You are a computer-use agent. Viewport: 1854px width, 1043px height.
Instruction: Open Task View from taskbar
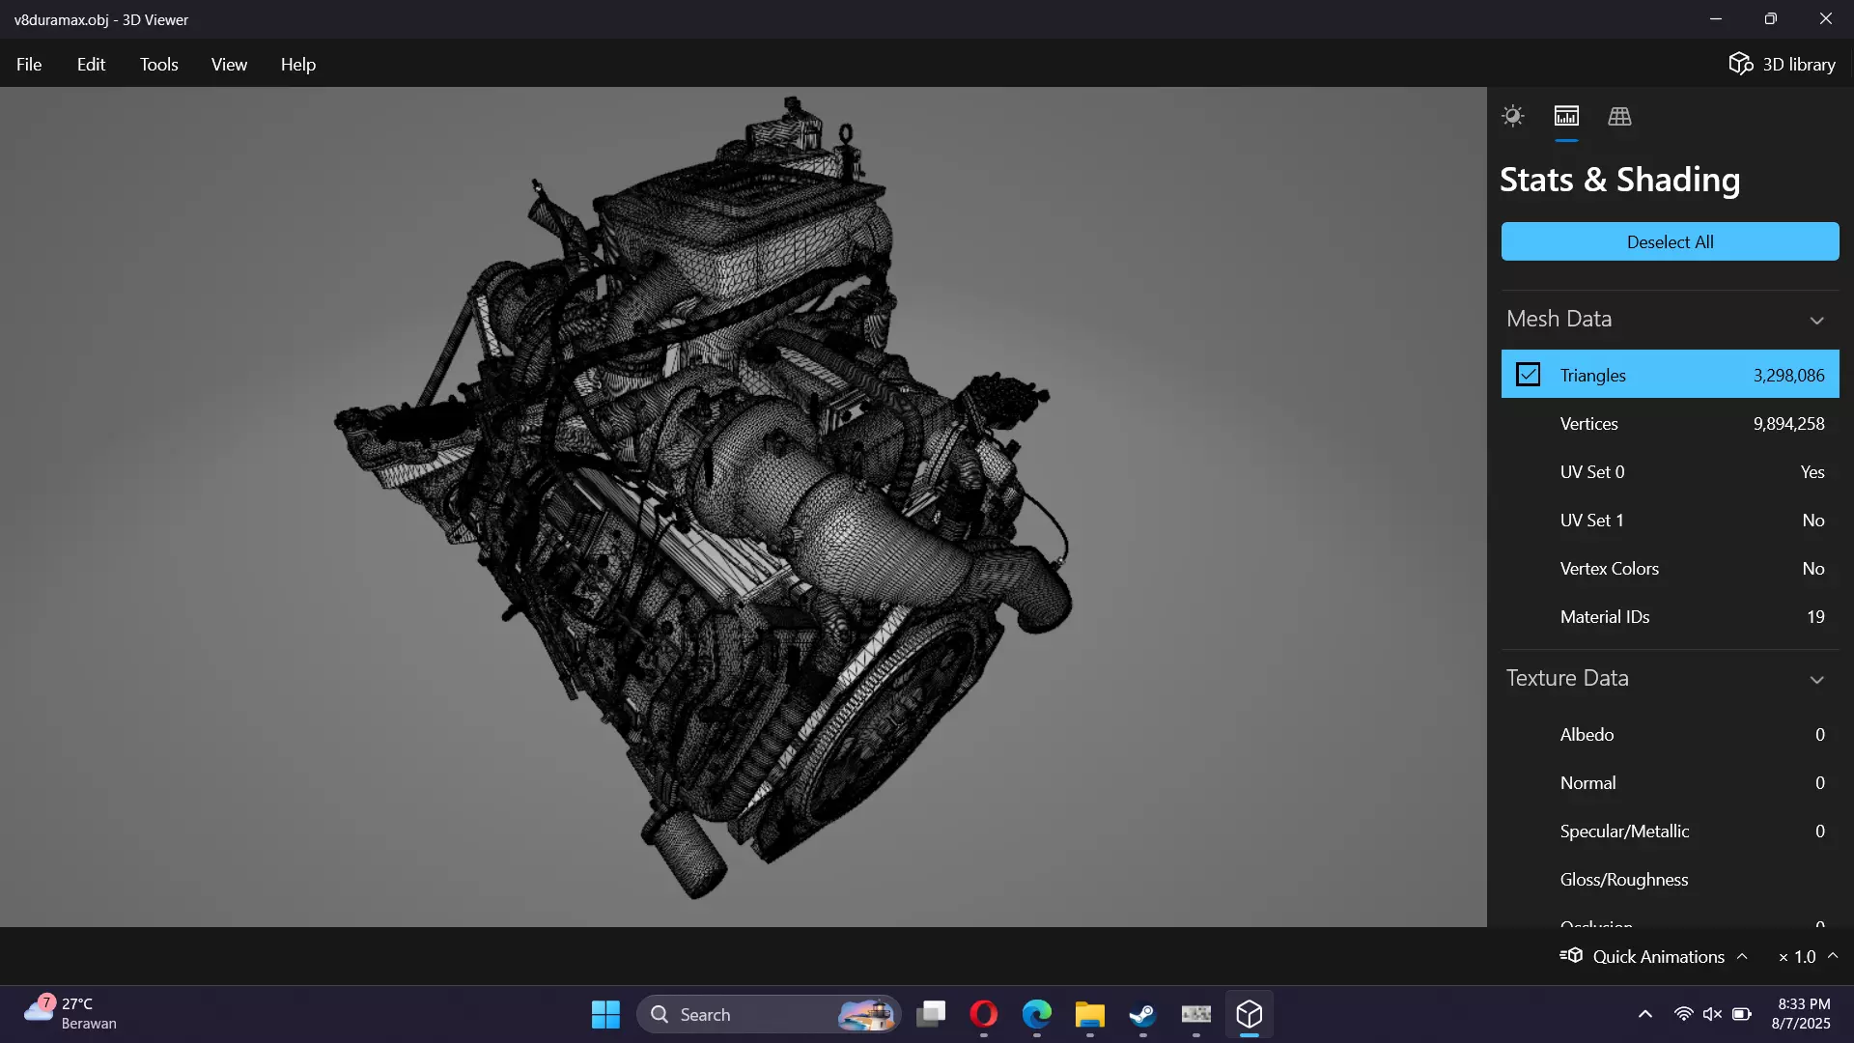tap(931, 1014)
